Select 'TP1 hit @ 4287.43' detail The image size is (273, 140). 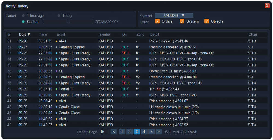164,89
